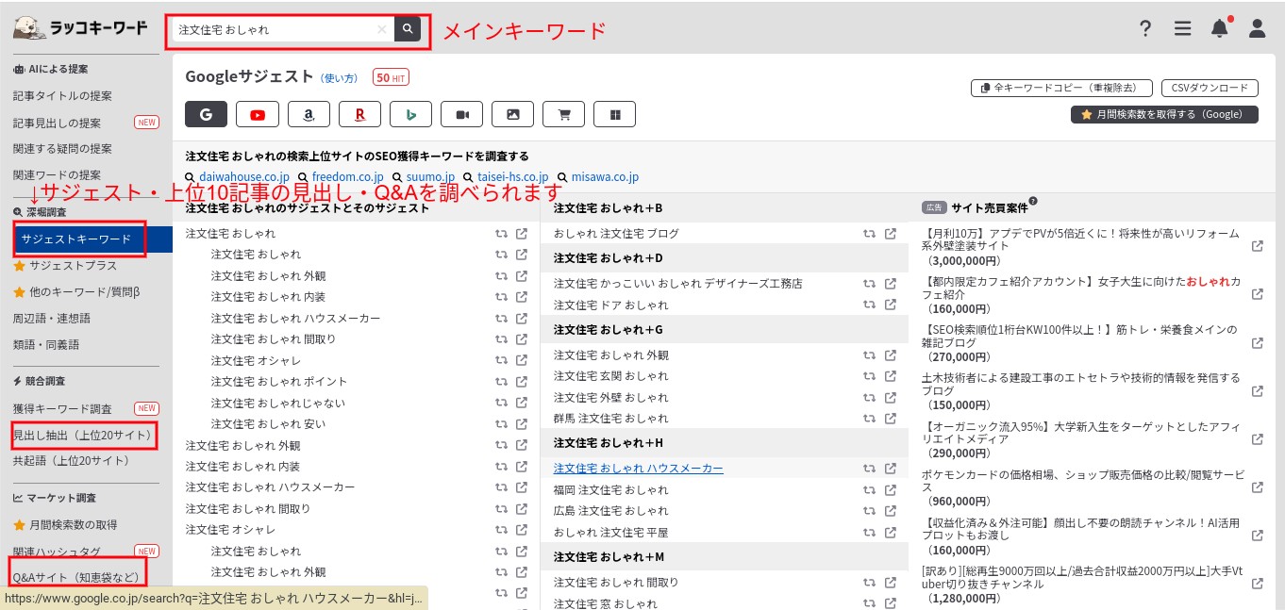Open the help question mark icon
This screenshot has height=610, width=1285.
click(1145, 28)
